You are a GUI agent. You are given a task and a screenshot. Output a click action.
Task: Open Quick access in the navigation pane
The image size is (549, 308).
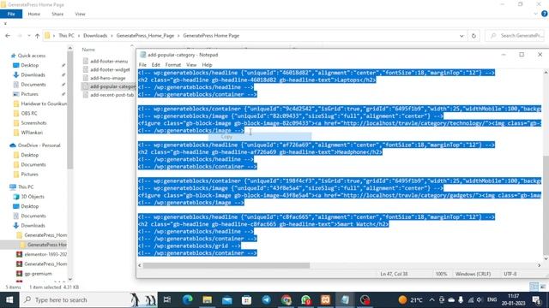(28, 56)
